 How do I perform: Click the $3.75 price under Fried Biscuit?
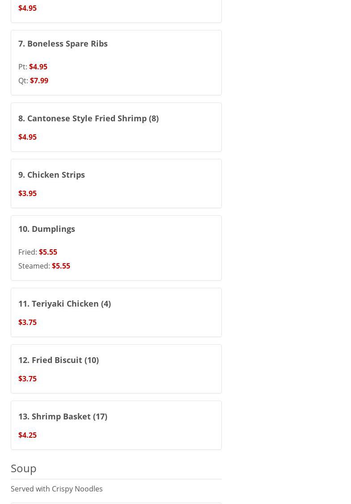(27, 379)
